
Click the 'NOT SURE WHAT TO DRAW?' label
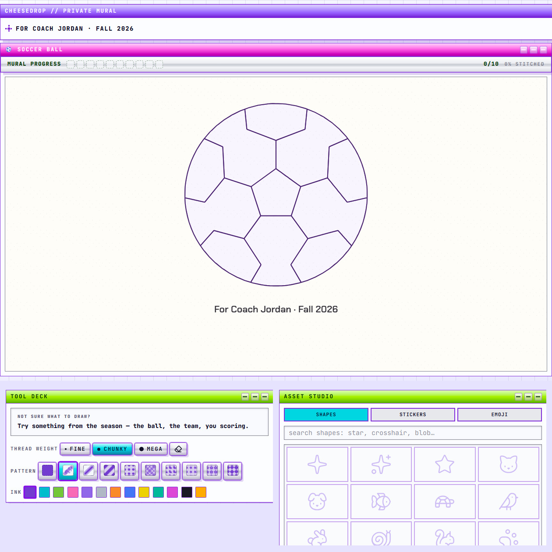tap(54, 417)
